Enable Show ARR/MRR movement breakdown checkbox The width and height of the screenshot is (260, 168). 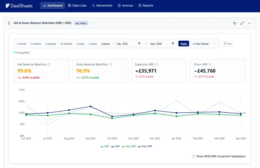193,156
